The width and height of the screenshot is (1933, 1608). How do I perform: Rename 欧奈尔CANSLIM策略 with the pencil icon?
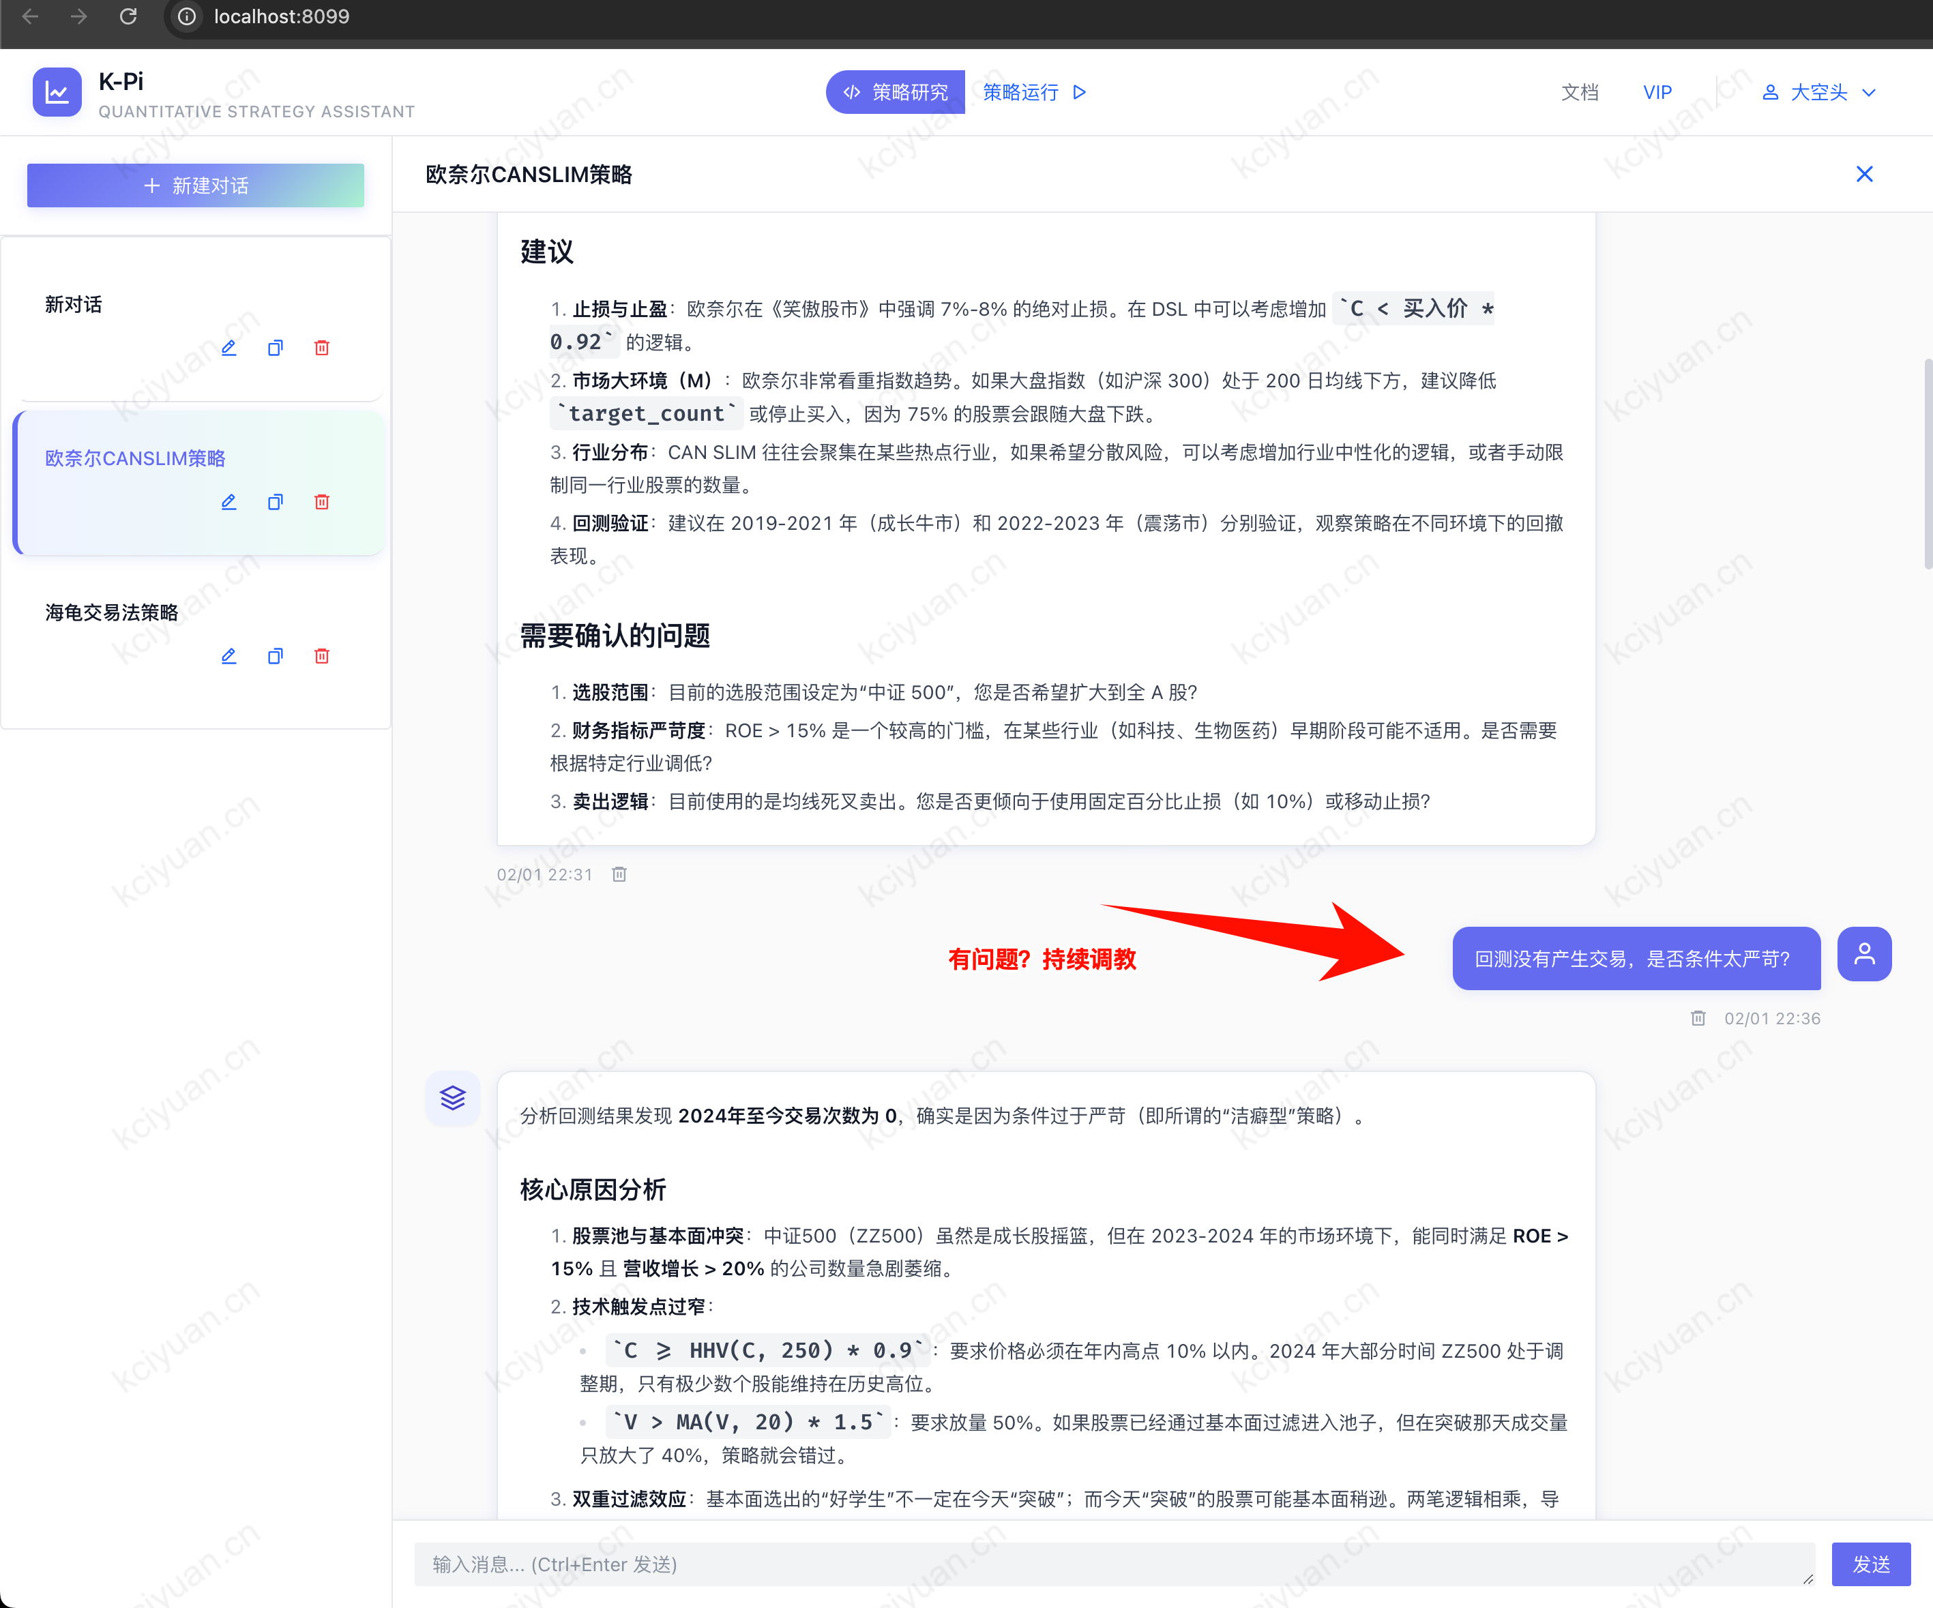coord(229,502)
